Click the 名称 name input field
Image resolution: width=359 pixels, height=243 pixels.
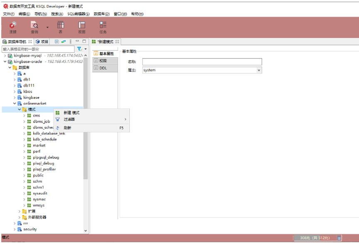coord(202,62)
